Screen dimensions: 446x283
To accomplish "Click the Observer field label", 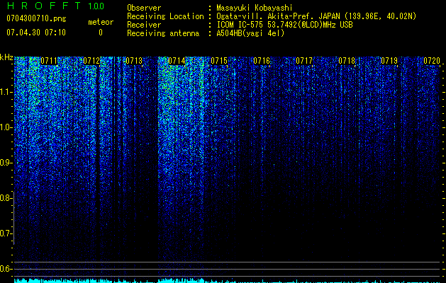I will [x=144, y=8].
